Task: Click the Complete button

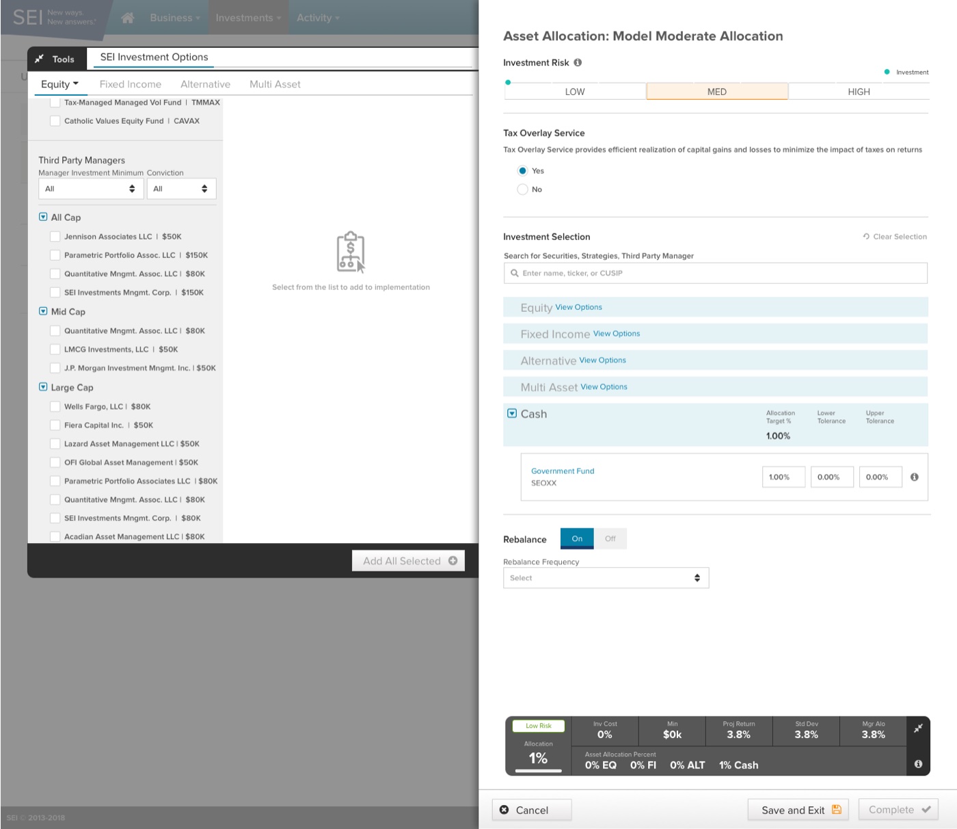Action: (899, 810)
